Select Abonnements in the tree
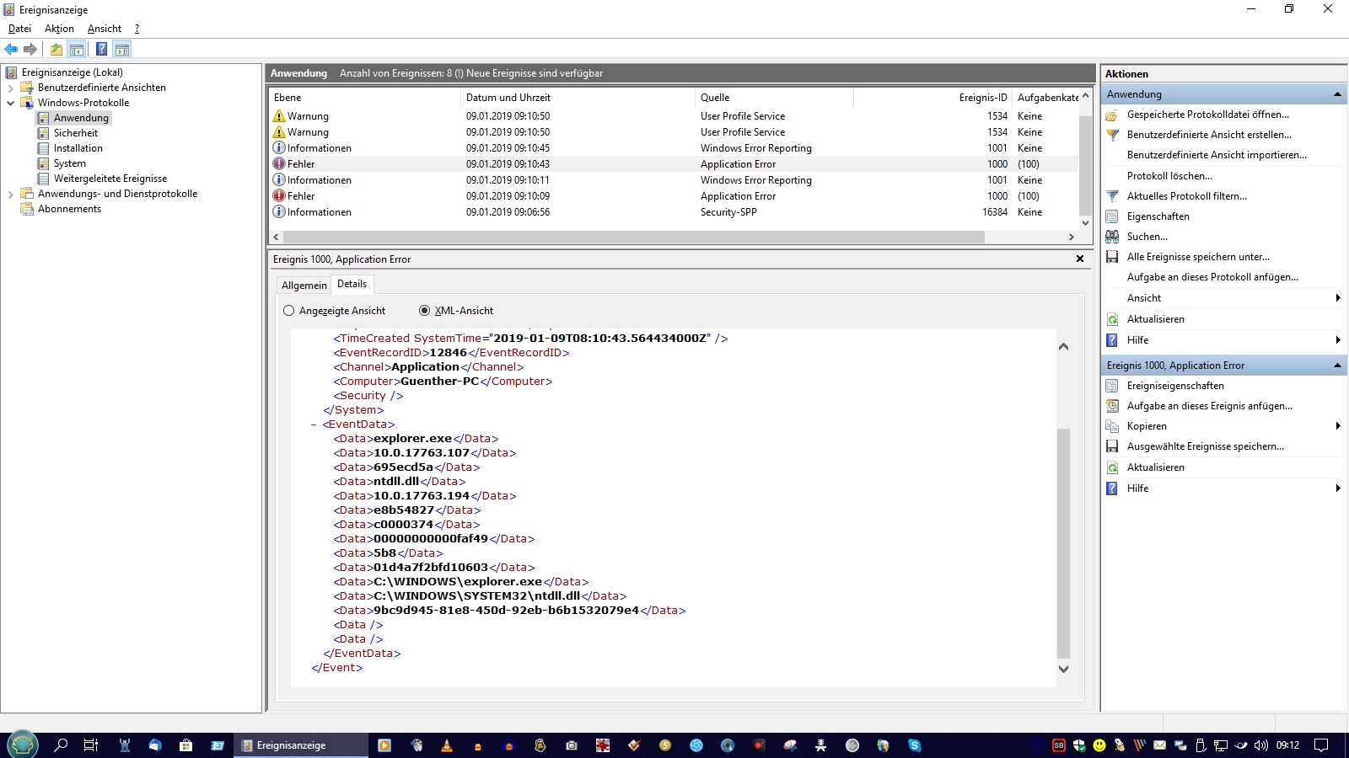Viewport: 1349px width, 758px height. [69, 209]
